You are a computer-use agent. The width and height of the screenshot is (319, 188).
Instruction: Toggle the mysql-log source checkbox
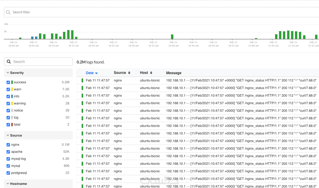click(x=8, y=159)
